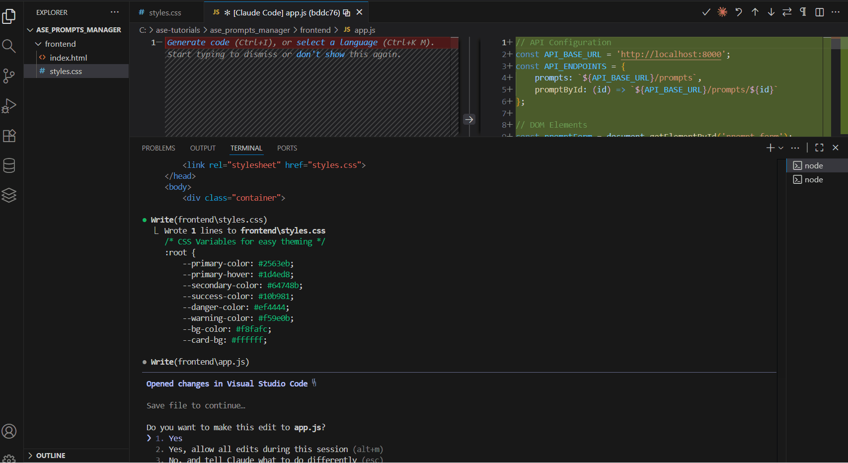This screenshot has width=848, height=463.
Task: Open index.html from the Explorer tree
Action: pyautogui.click(x=69, y=58)
